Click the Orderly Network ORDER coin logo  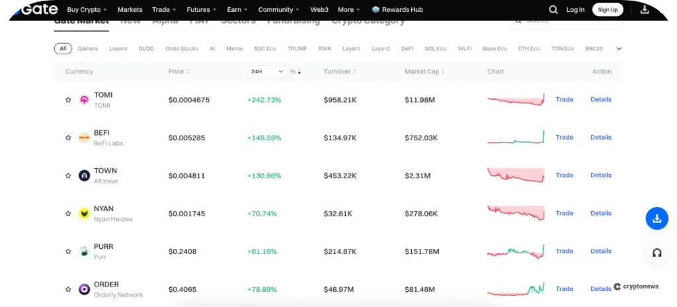84,289
